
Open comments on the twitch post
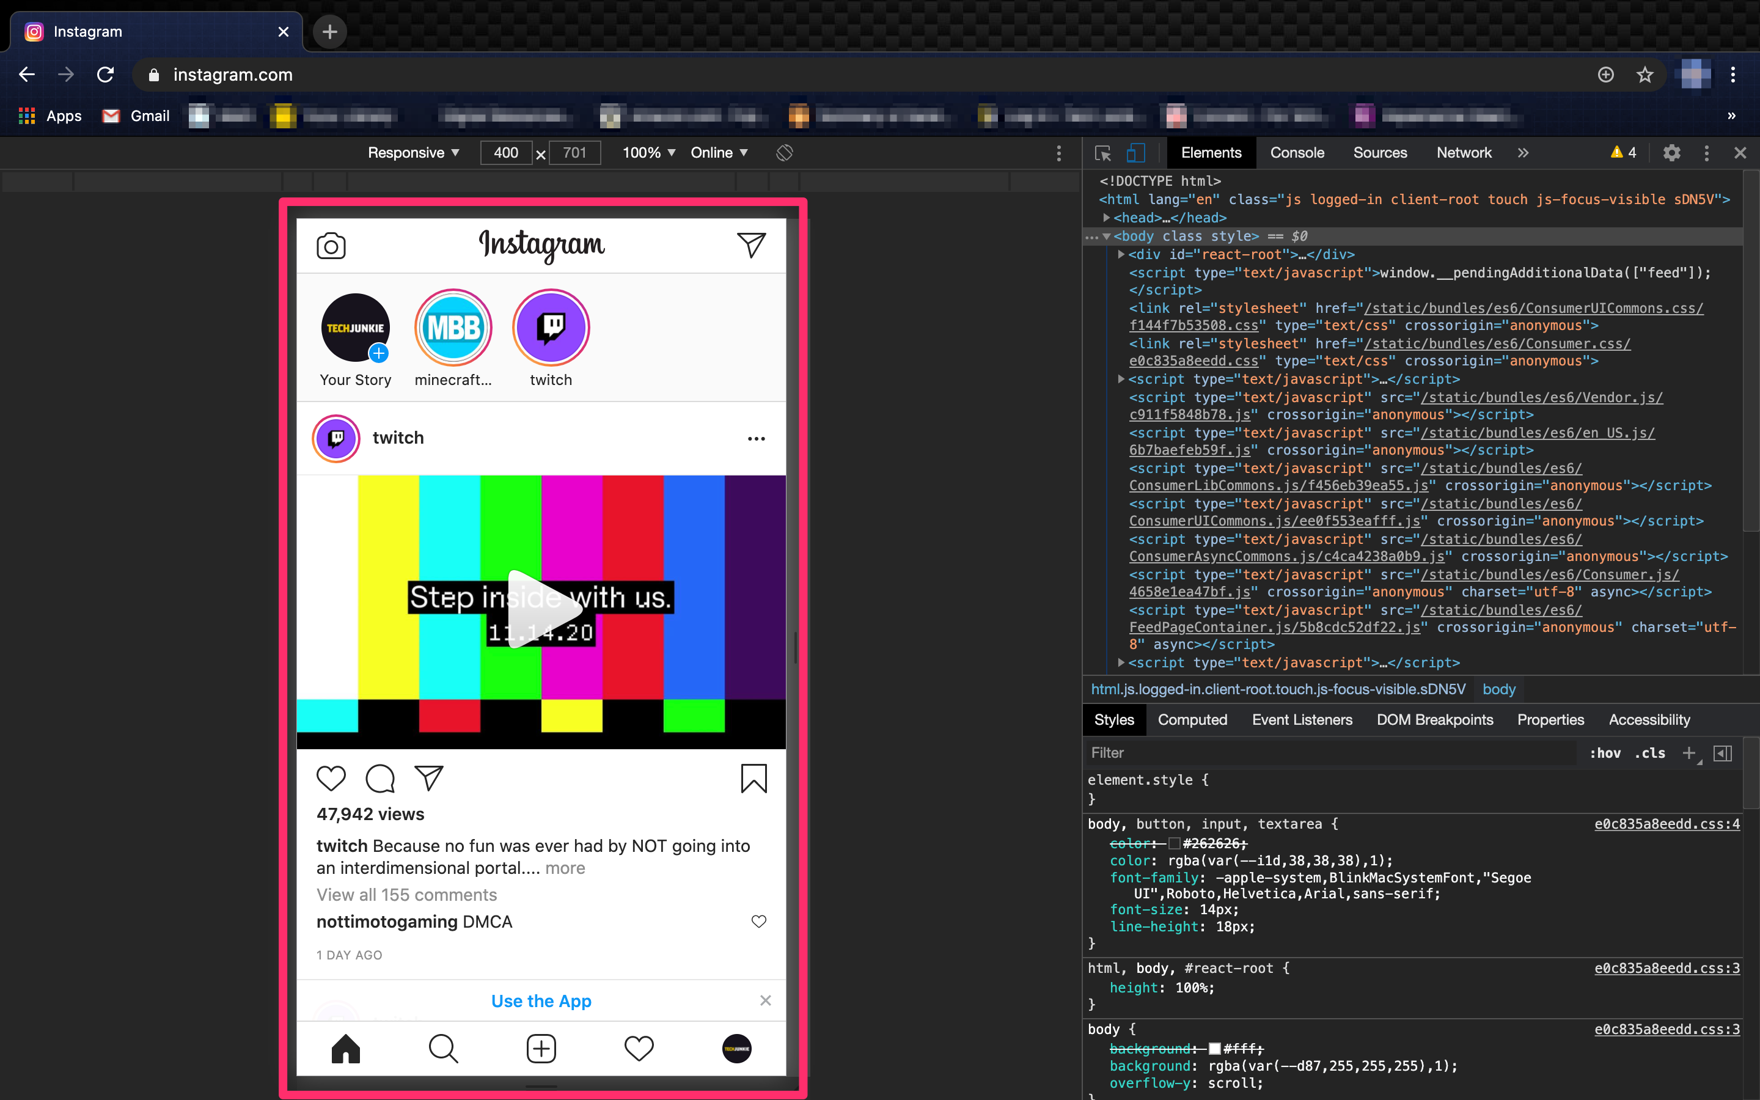(380, 779)
